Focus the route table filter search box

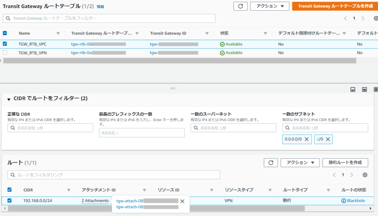(x=109, y=18)
